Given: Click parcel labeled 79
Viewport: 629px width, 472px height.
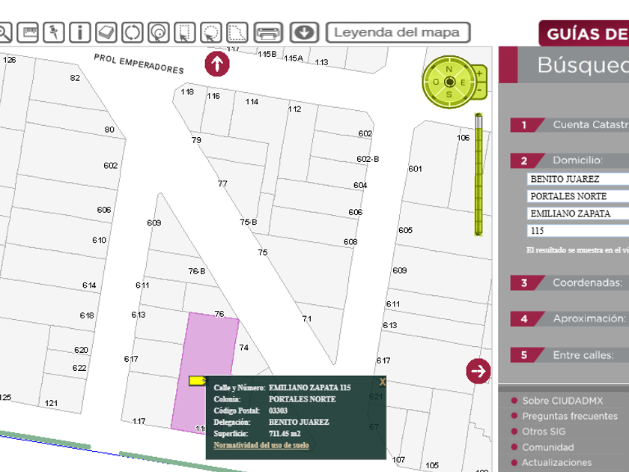Looking at the screenshot, I should pyautogui.click(x=196, y=140).
